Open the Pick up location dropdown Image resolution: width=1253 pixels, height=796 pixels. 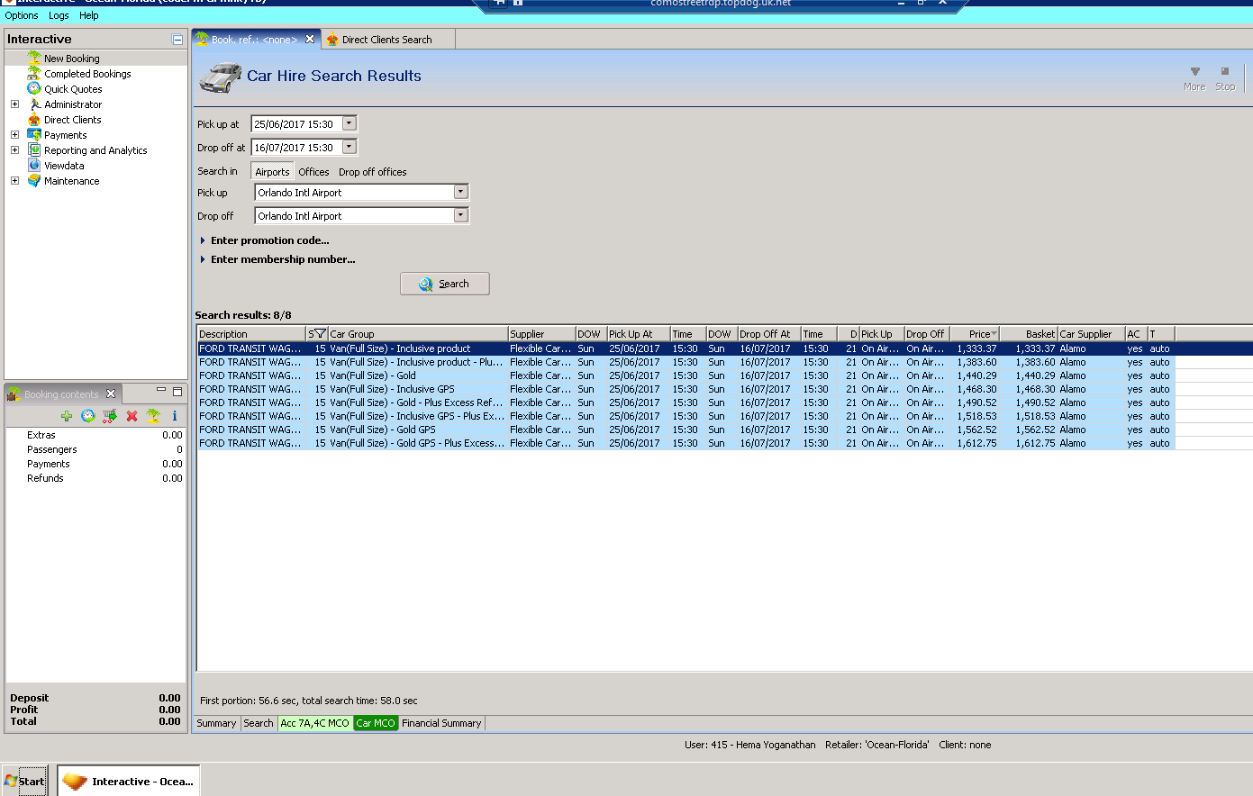461,192
